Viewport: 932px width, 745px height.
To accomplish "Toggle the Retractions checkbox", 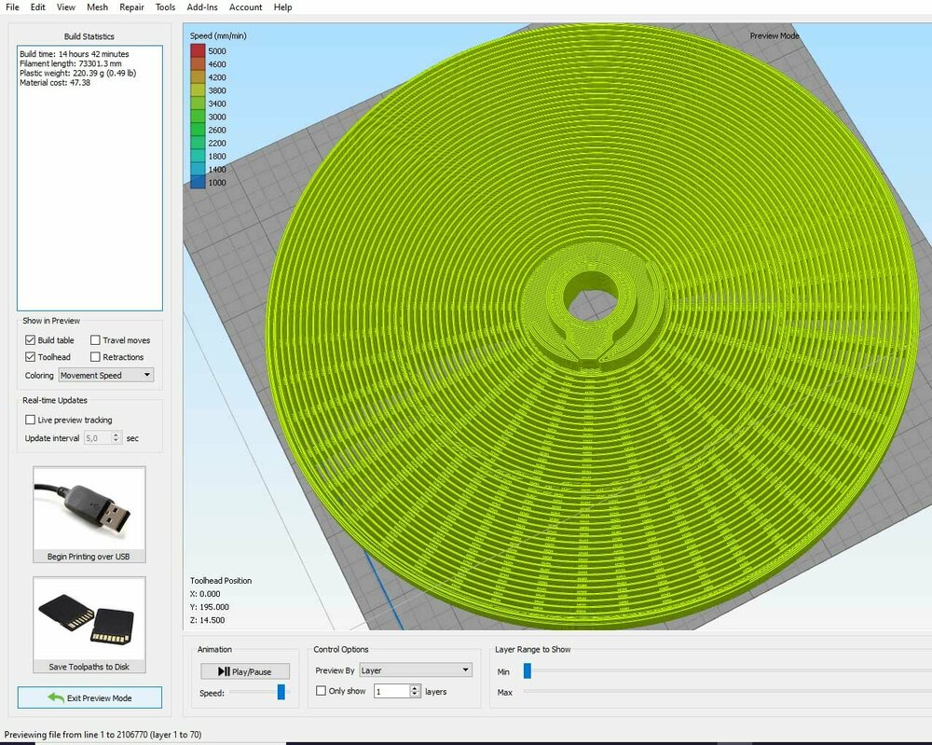I will tap(95, 357).
